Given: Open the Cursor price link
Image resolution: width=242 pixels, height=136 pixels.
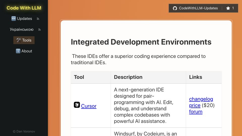Looking at the screenshot, I should tap(195, 105).
